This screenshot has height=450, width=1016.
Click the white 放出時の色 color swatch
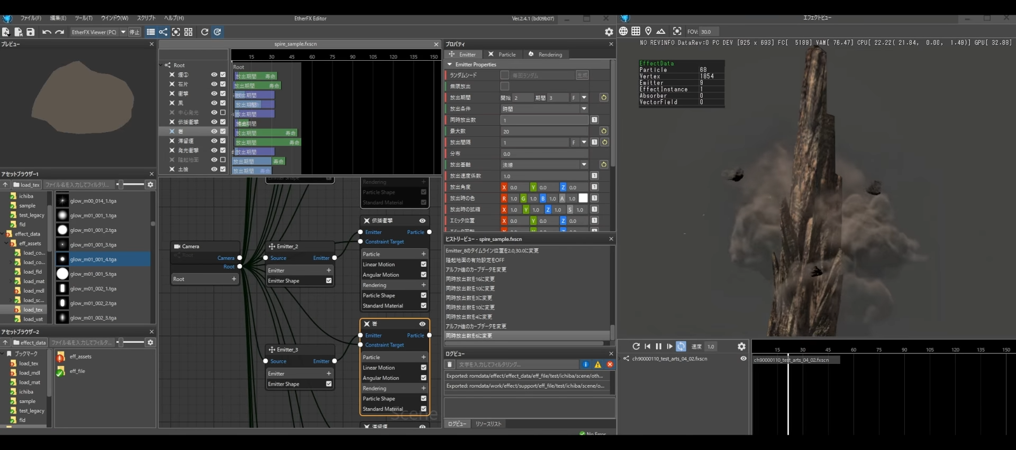point(583,198)
